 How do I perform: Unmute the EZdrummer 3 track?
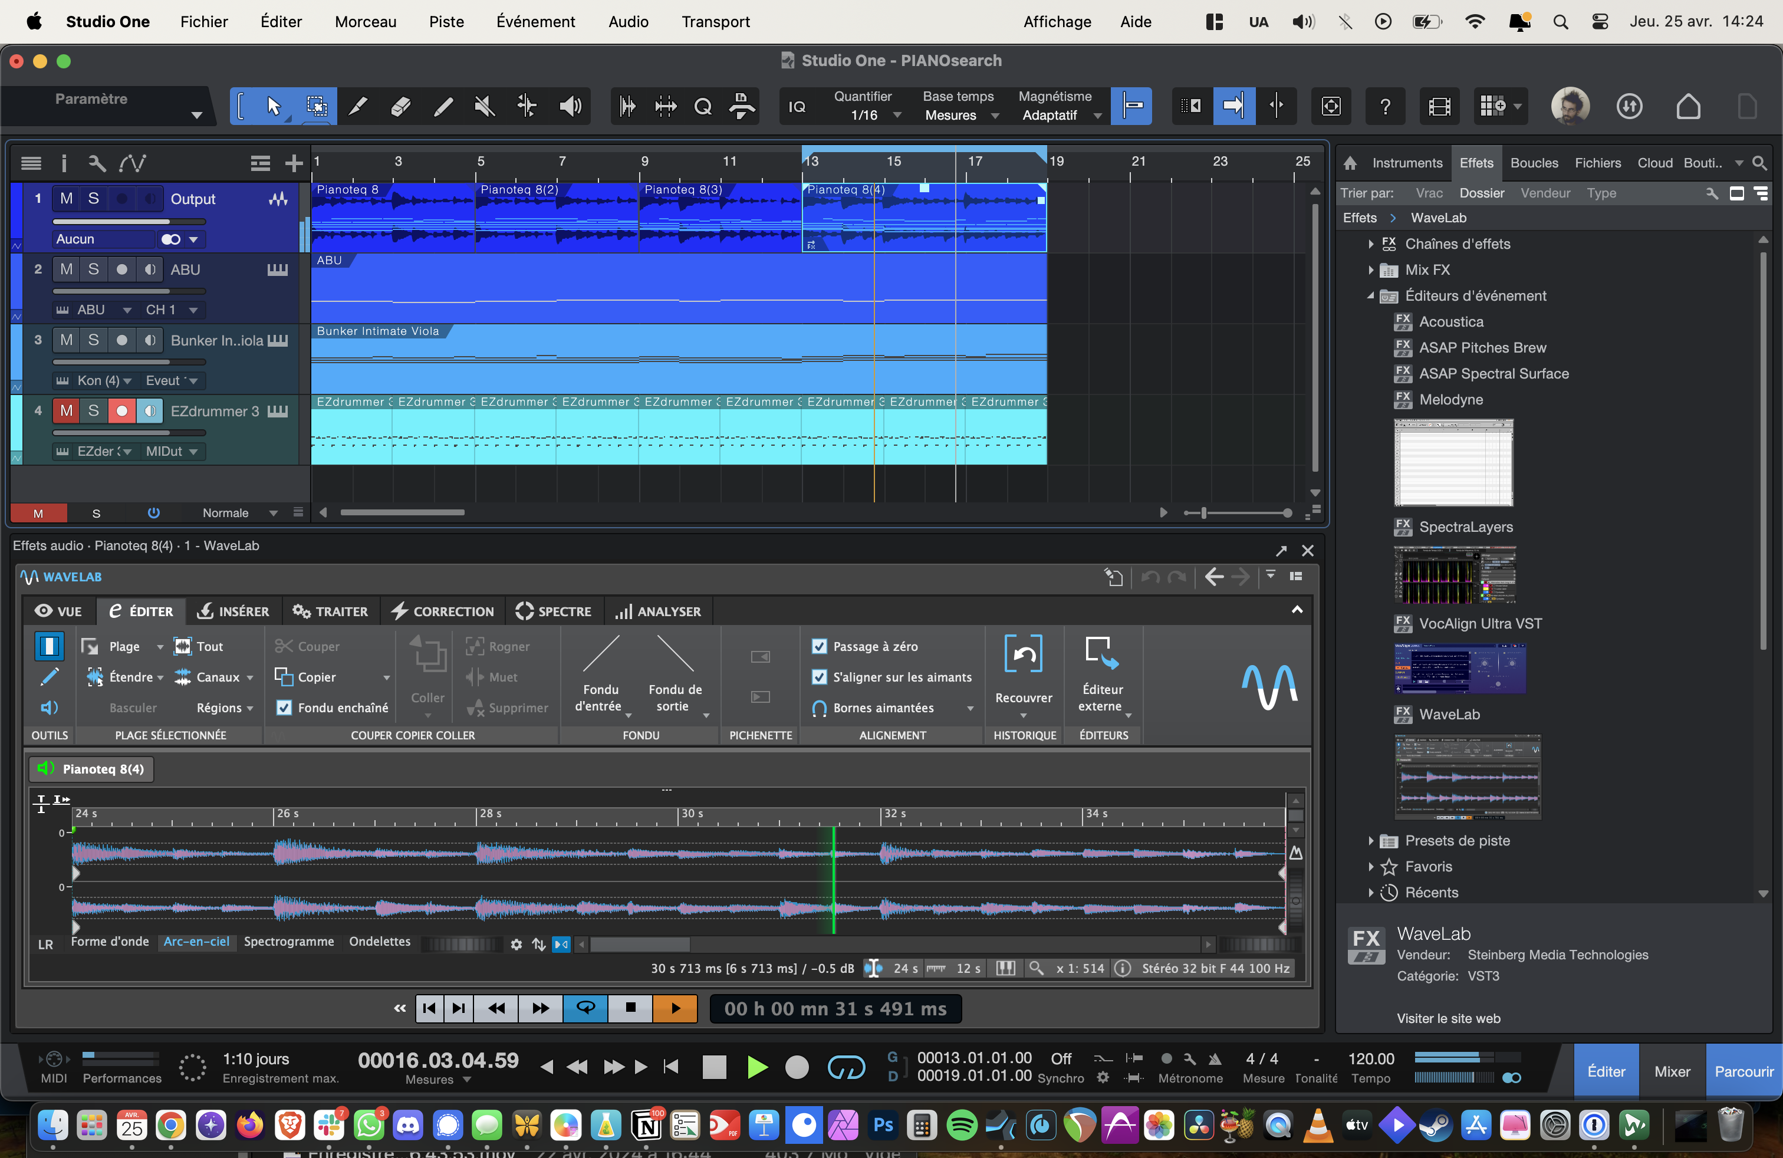coord(67,411)
